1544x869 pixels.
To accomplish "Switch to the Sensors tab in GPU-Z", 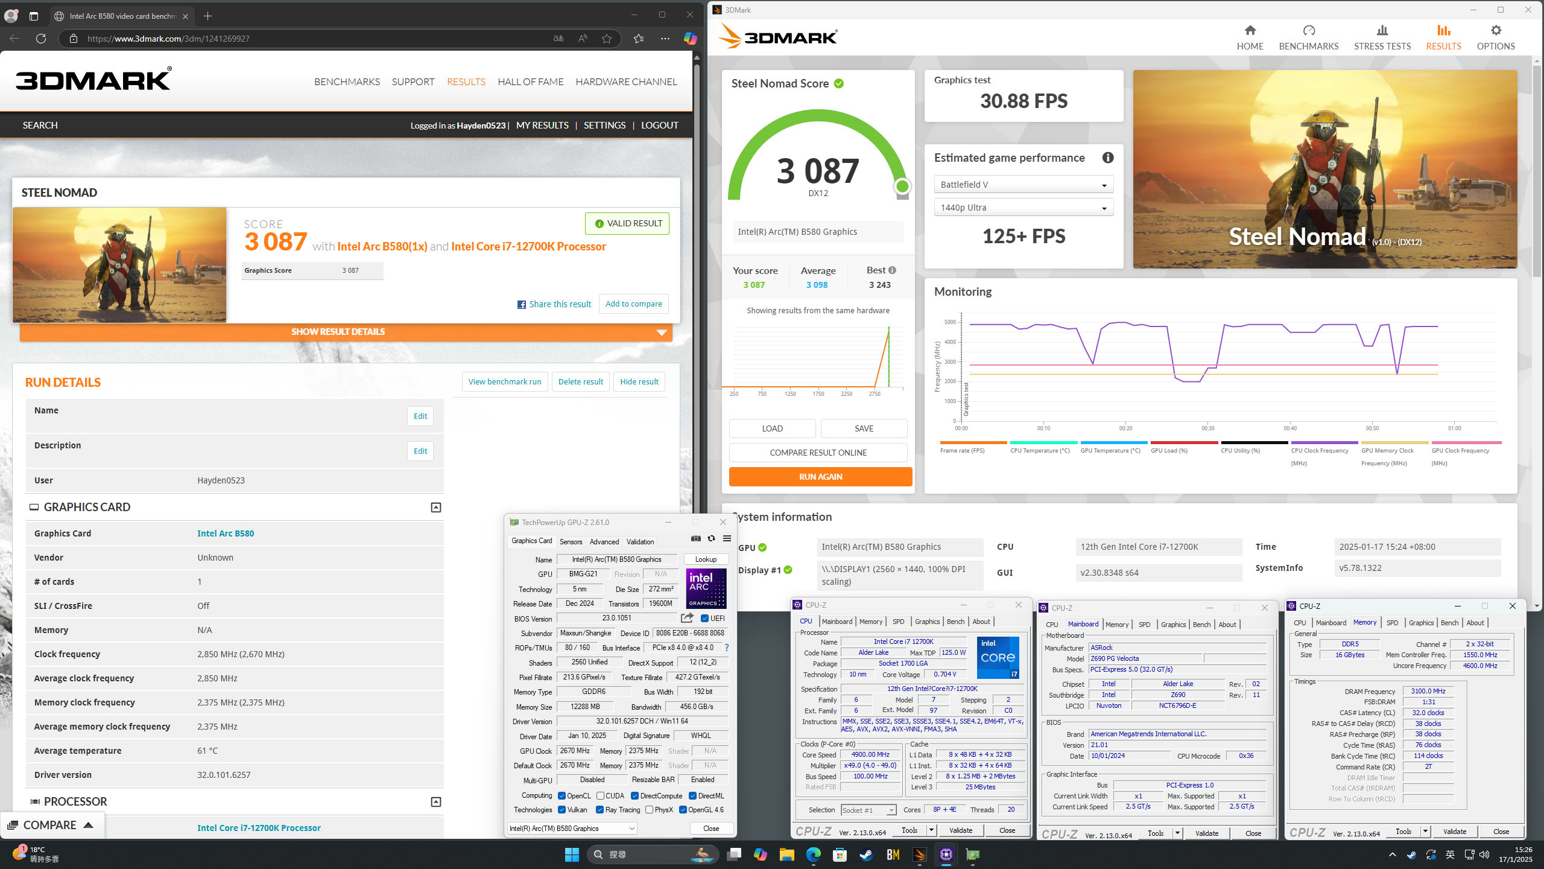I will 571,541.
